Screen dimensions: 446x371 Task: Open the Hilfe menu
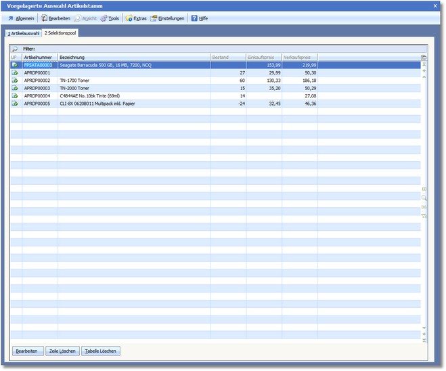(x=199, y=18)
